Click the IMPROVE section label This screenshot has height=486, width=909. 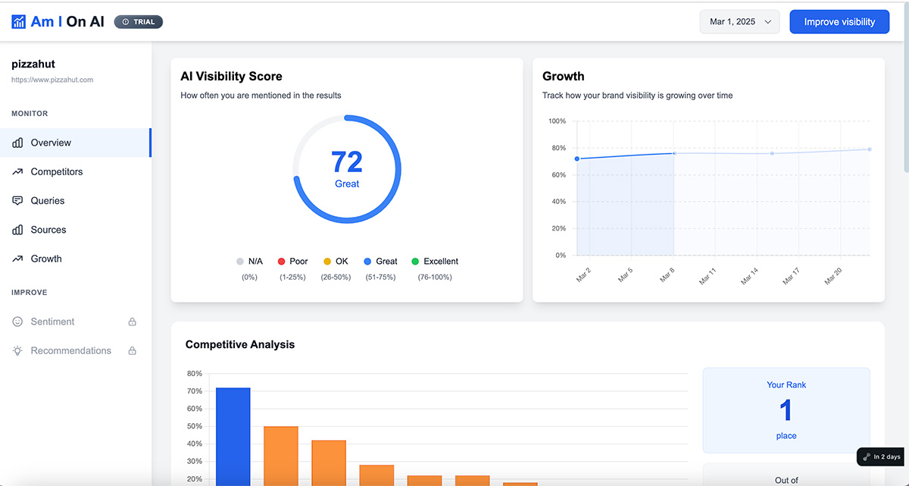pos(30,293)
